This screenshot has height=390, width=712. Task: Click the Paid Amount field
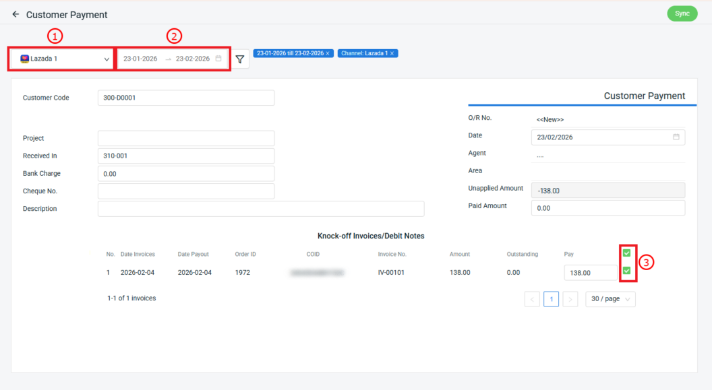[607, 208]
